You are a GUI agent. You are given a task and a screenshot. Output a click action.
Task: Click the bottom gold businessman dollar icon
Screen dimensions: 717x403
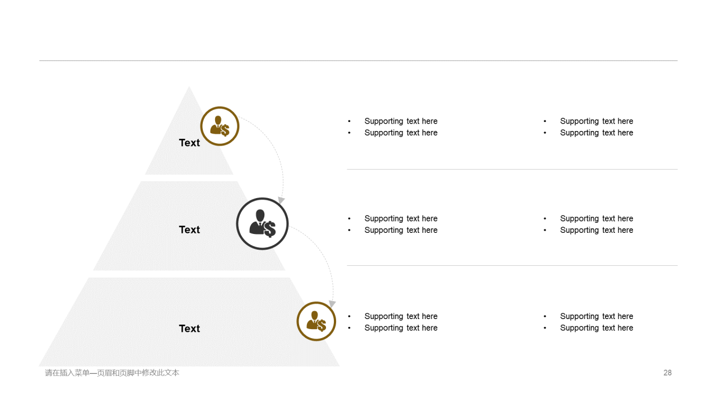pyautogui.click(x=316, y=321)
